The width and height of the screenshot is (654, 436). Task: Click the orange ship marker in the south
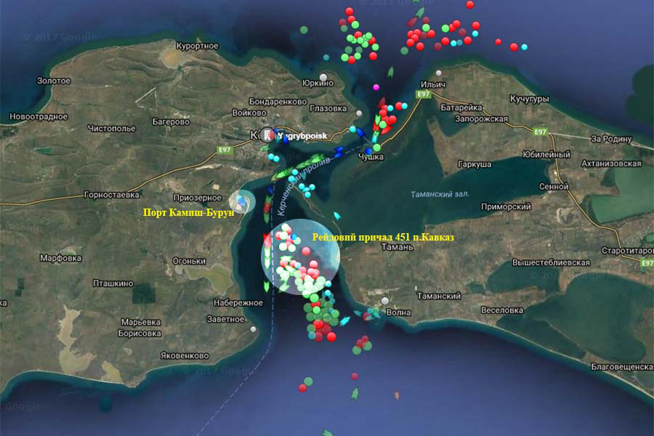pos(397,396)
